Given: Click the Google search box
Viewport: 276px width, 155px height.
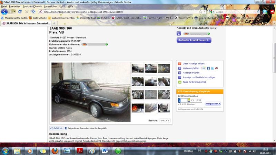Looking at the screenshot, I should [236, 12].
